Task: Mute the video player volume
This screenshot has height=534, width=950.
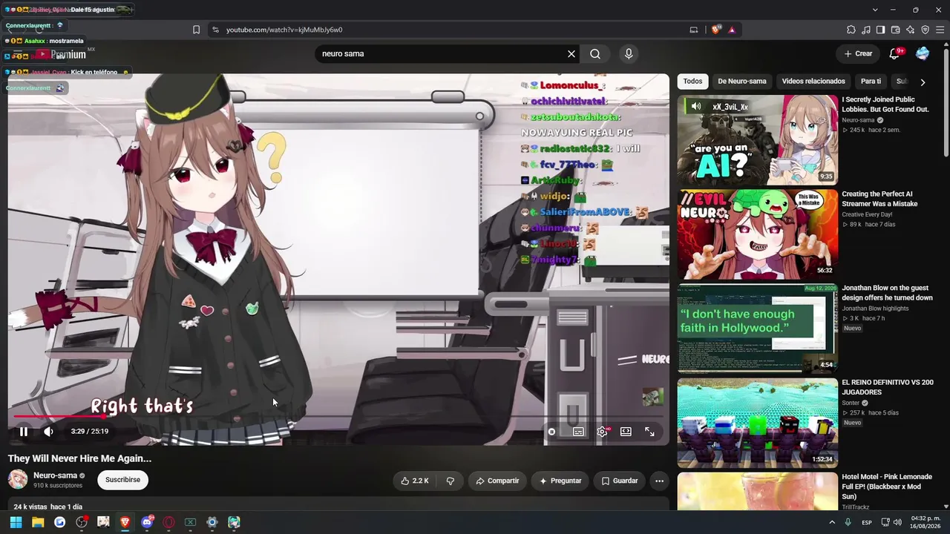Action: tap(48, 432)
